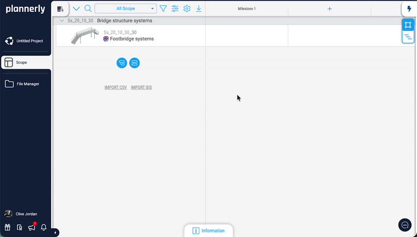The width and height of the screenshot is (417, 237).
Task: Collapse the left sidebar arrow
Action: pos(55,233)
